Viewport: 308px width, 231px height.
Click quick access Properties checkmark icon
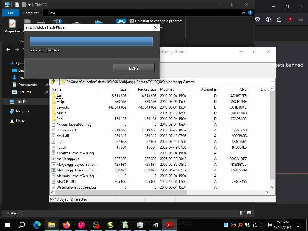tap(17, 5)
